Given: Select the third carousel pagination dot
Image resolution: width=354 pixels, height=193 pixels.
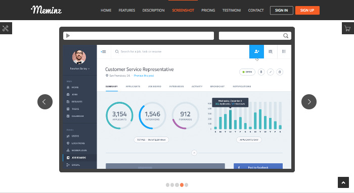Looking at the screenshot, I should [177, 185].
